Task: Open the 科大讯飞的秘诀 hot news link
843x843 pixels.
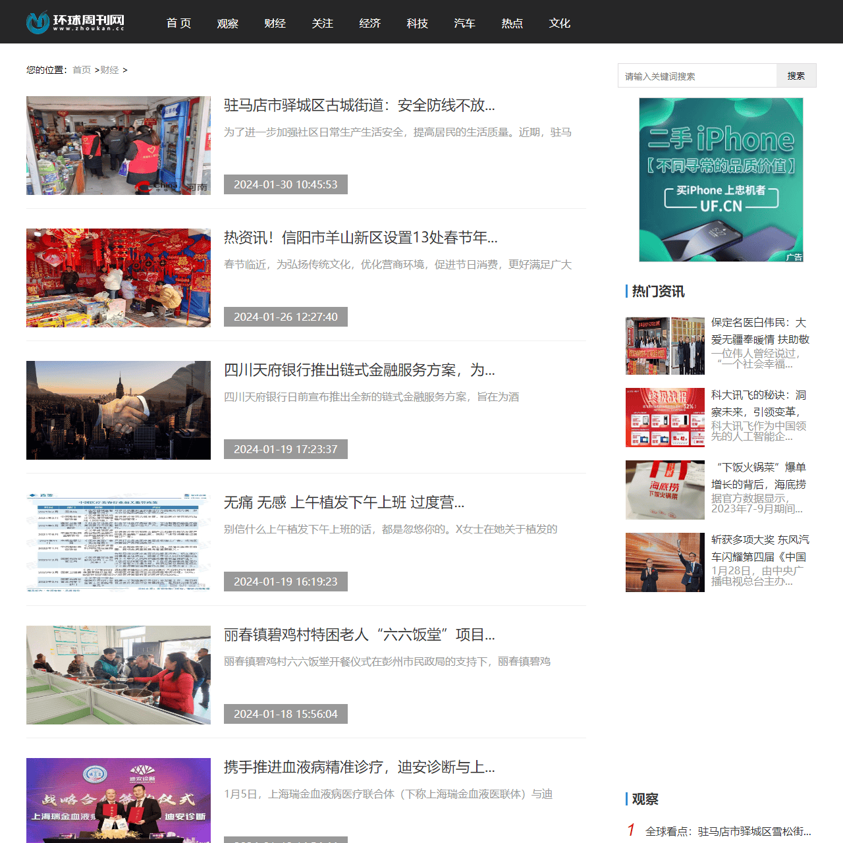Action: click(x=759, y=403)
